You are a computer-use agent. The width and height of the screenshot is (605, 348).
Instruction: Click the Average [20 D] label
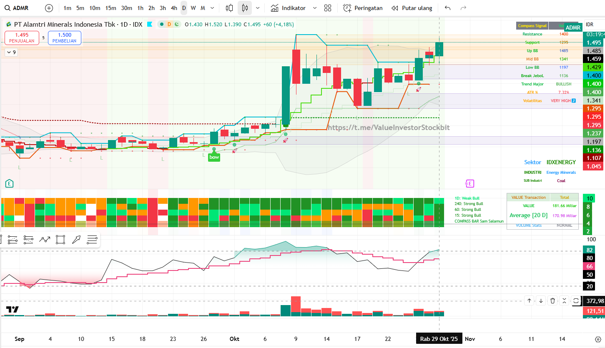pos(528,215)
